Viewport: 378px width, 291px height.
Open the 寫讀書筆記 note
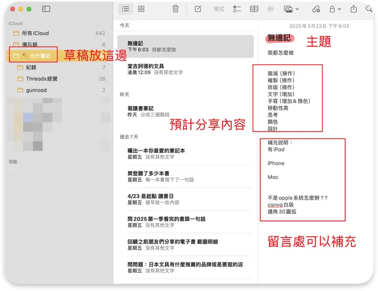[185, 111]
